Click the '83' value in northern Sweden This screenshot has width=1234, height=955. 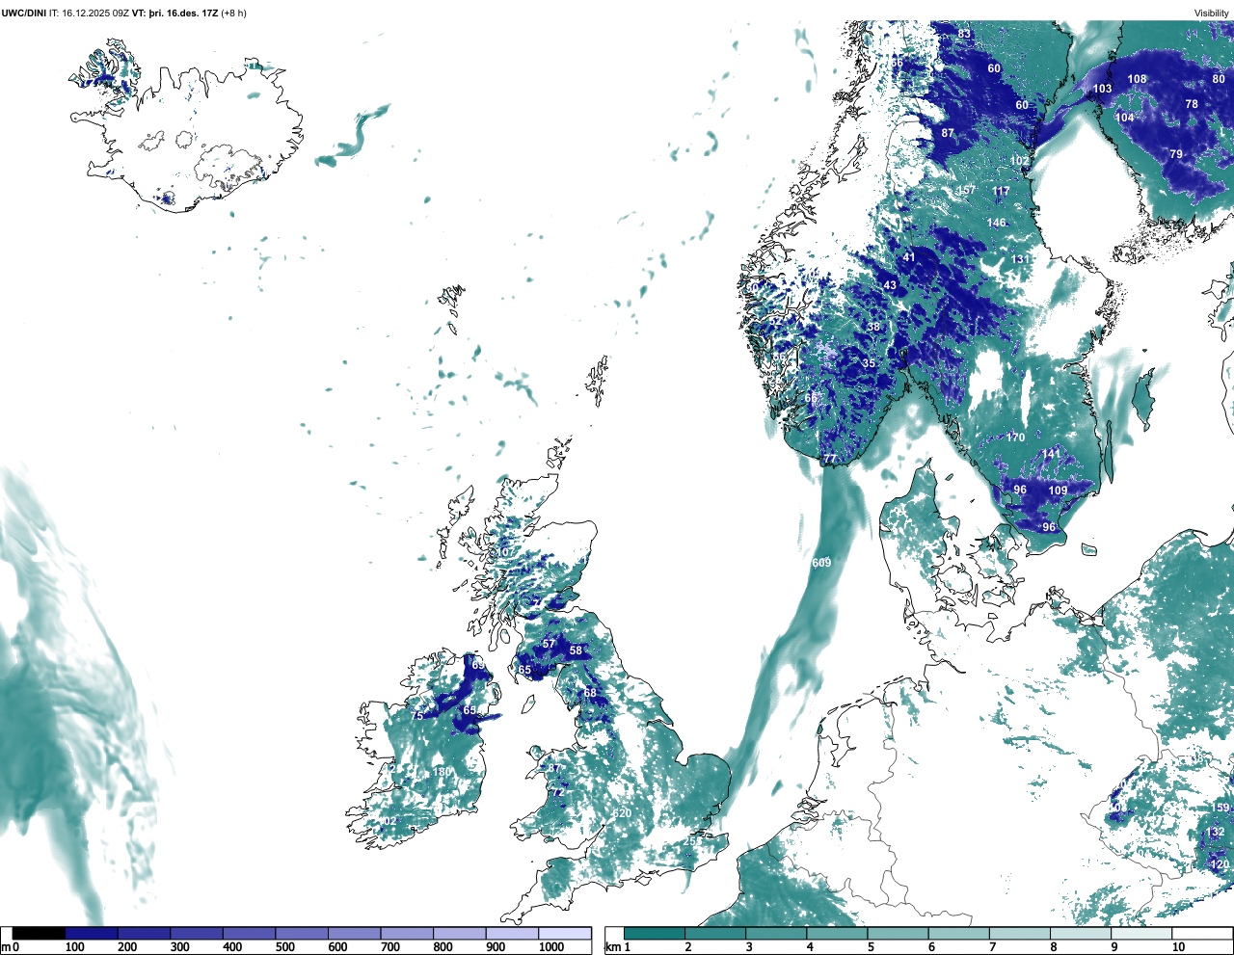(964, 34)
